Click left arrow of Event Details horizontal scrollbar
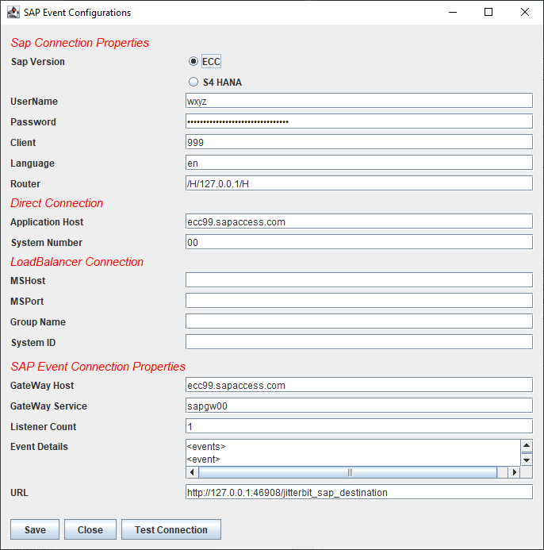This screenshot has width=544, height=550. click(x=193, y=472)
